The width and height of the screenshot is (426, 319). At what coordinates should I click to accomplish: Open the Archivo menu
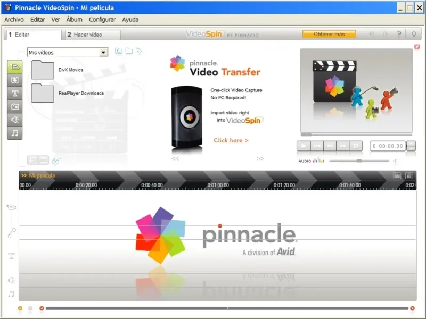click(x=14, y=20)
